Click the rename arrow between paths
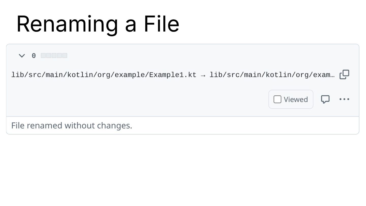Screen dimensions: 366x206 click(203, 75)
